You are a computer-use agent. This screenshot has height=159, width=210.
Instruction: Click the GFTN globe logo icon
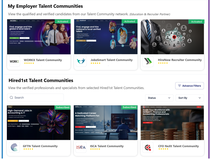point(14,147)
